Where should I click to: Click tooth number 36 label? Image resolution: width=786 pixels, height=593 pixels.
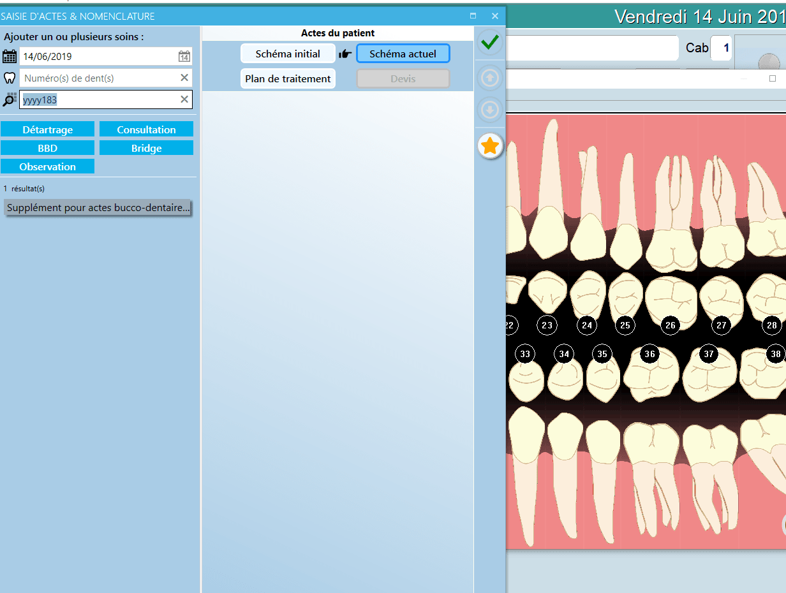pos(649,354)
